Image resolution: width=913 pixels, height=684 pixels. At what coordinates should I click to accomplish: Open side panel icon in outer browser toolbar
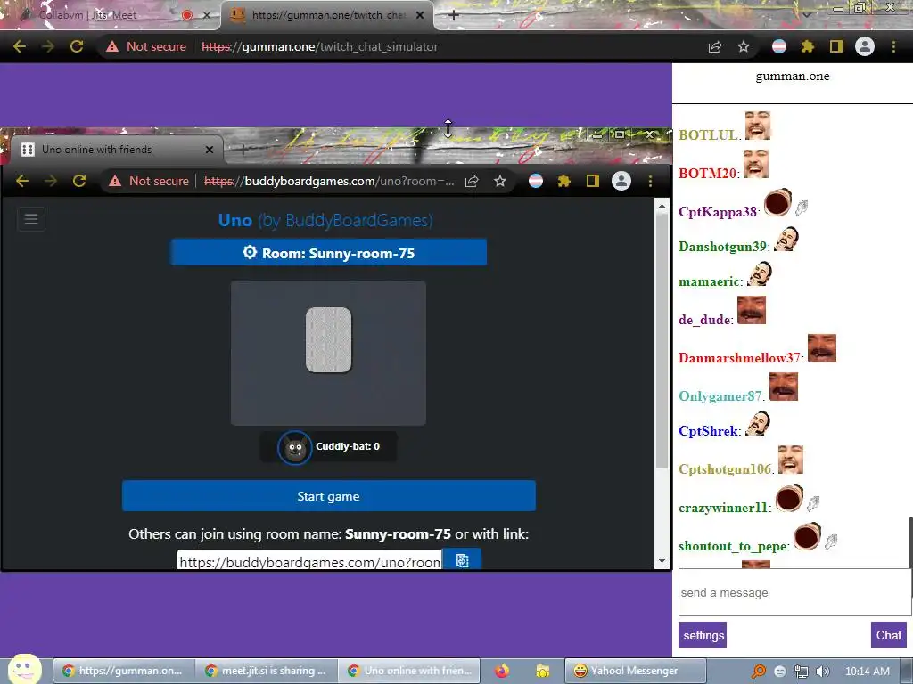(x=836, y=46)
